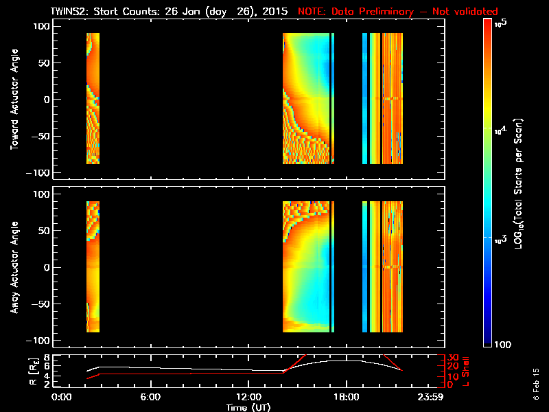
Task: Click the red 'L Shell' axis label
Action: tap(466, 371)
